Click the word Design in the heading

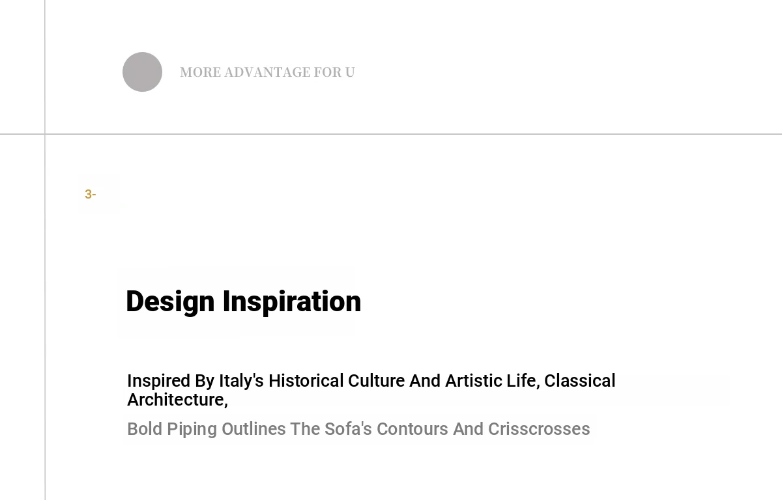170,301
